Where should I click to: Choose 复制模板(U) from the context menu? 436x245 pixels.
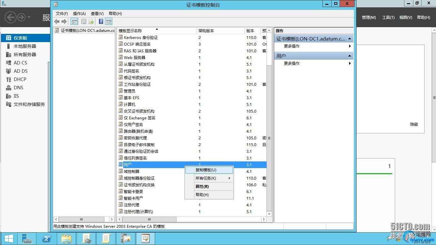209,170
